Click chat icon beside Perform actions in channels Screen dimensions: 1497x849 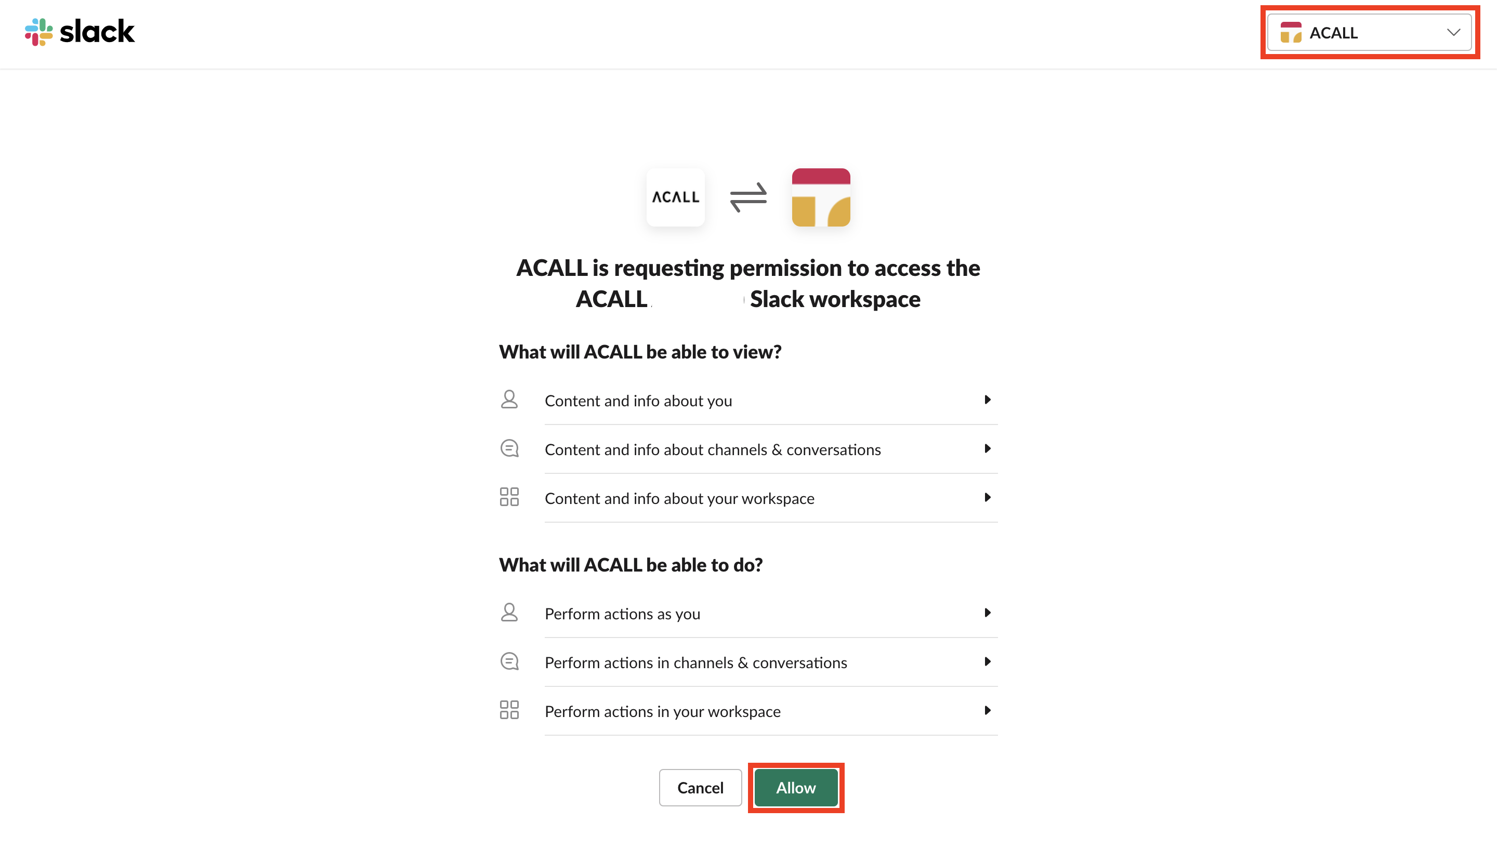(509, 661)
